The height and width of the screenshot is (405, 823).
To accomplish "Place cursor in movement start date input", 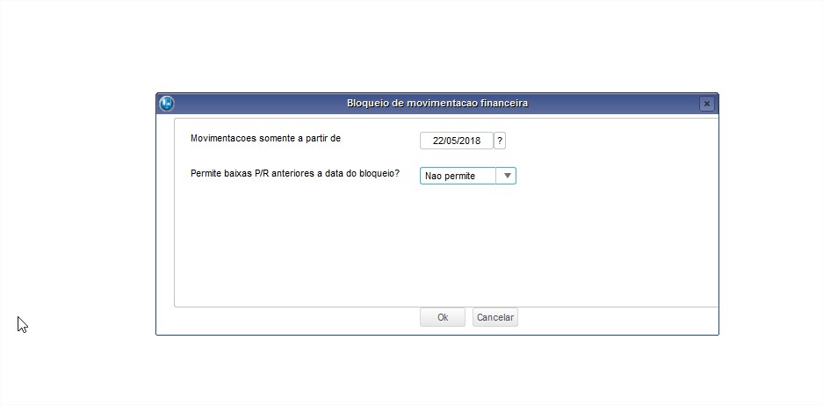I will [457, 141].
